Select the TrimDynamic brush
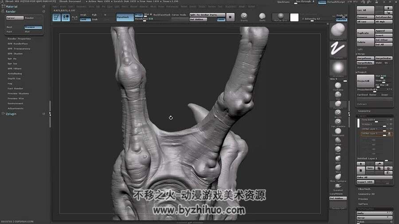The width and height of the screenshot is (399, 224). (338, 131)
